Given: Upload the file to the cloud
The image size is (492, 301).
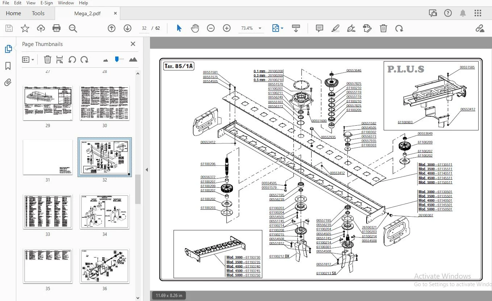Looking at the screenshot, I should 41,28.
